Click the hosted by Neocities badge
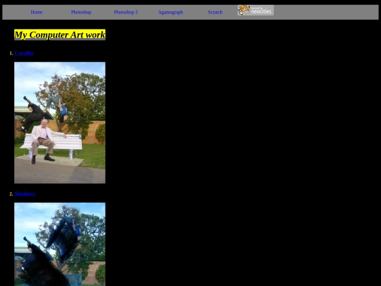 (x=255, y=10)
